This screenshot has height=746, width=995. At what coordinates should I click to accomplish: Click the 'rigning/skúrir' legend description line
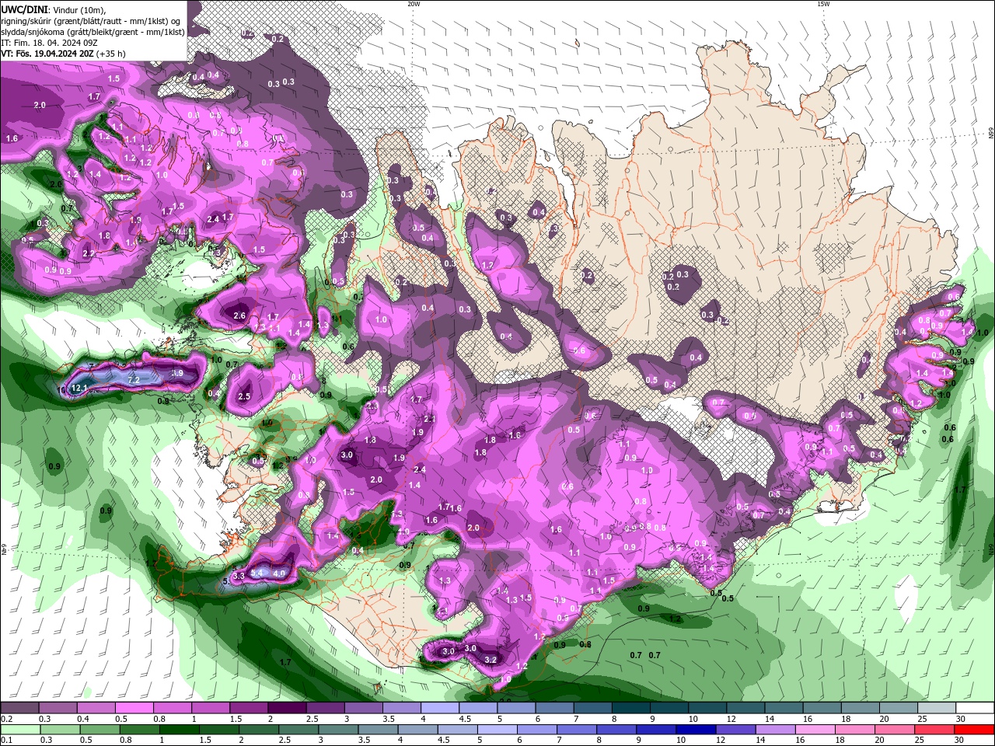89,21
